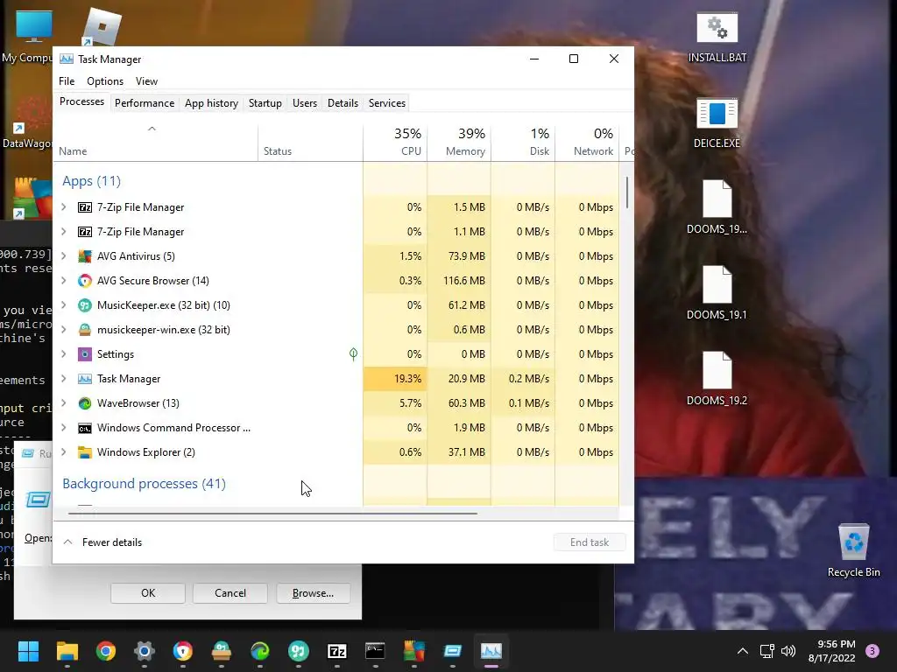The height and width of the screenshot is (672, 897).
Task: Sort processes by the Network column
Action: [x=588, y=142]
